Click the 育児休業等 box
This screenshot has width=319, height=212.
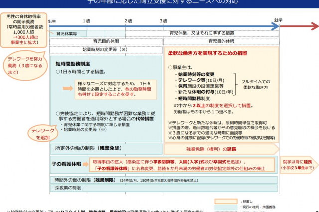point(68,34)
